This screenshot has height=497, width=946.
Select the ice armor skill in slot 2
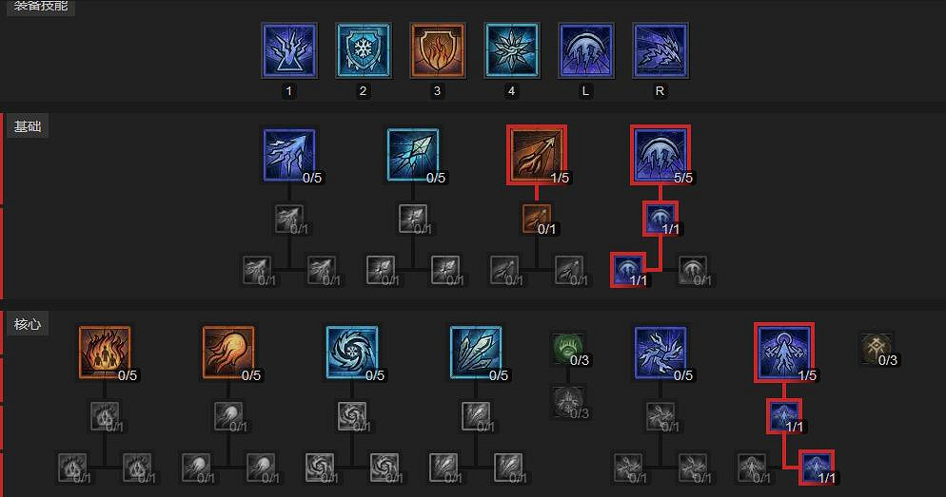[364, 50]
